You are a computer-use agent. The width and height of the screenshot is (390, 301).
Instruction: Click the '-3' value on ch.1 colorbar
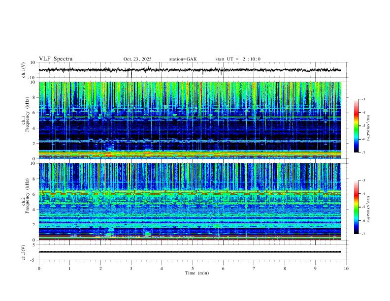[x=363, y=99]
